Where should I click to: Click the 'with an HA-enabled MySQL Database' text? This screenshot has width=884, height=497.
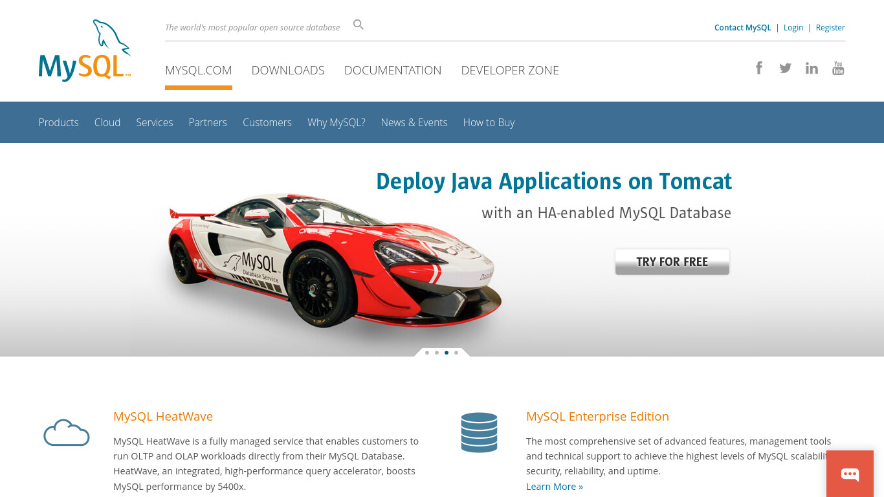pyautogui.click(x=606, y=213)
